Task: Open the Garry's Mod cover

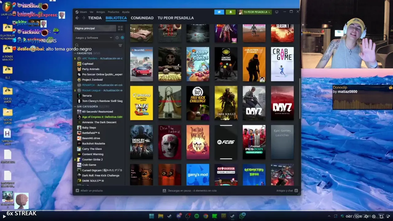Action: tap(198, 175)
